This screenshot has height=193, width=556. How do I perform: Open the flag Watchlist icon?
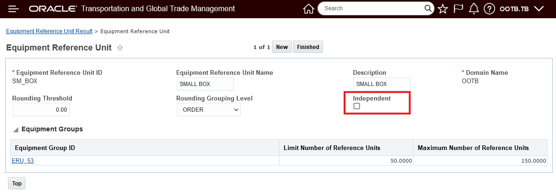click(458, 9)
